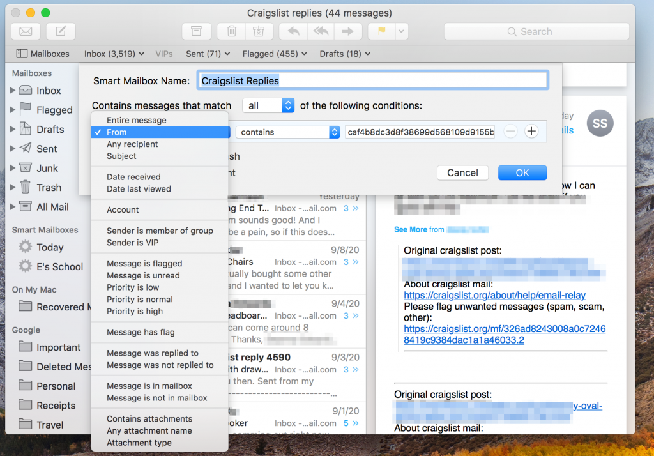Reply to the message
This screenshot has width=654, height=456.
point(293,31)
